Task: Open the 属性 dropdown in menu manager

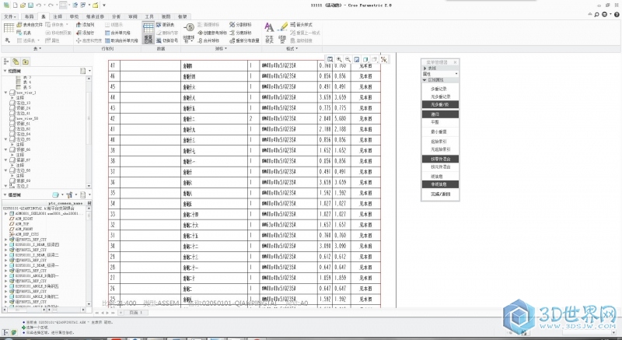Action: tap(440, 74)
